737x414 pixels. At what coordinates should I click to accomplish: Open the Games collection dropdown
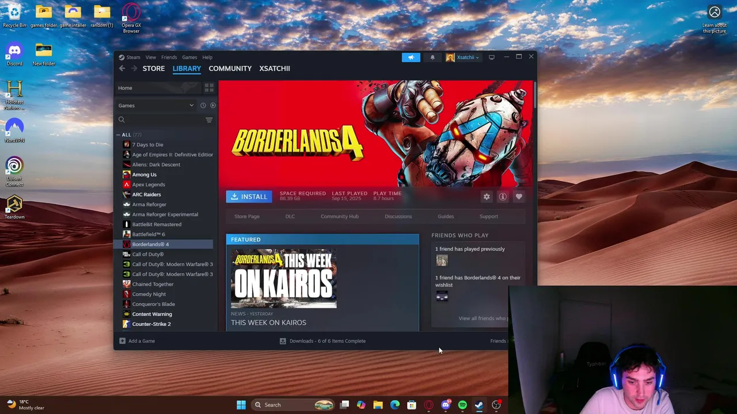tap(156, 105)
